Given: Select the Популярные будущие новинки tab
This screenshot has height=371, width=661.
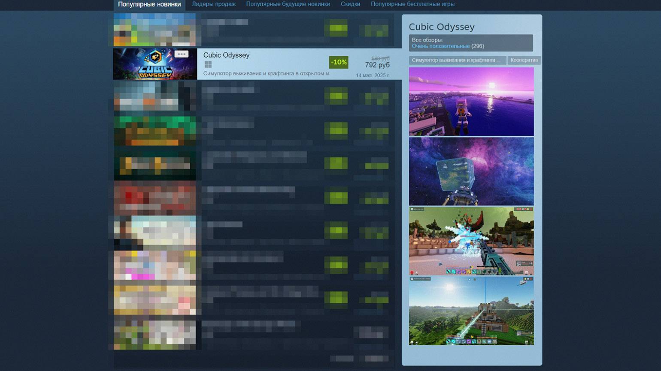Looking at the screenshot, I should pyautogui.click(x=288, y=4).
